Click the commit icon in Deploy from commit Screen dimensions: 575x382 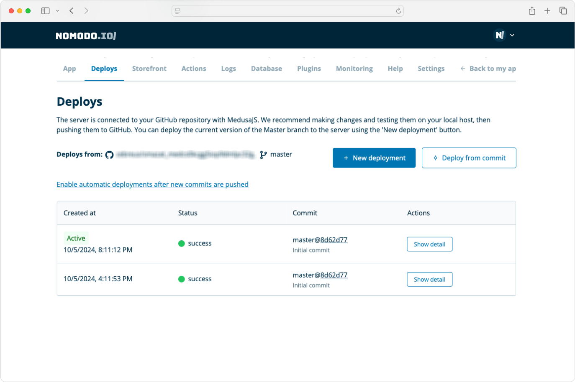[x=436, y=158]
